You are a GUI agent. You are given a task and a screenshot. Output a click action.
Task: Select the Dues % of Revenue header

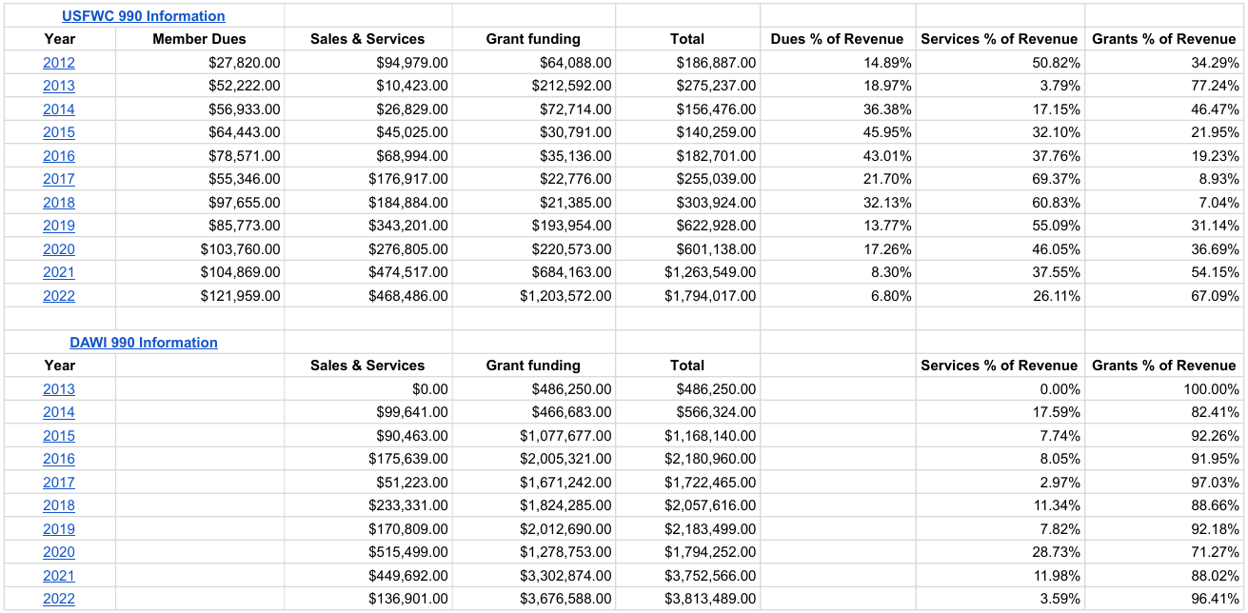pos(838,39)
